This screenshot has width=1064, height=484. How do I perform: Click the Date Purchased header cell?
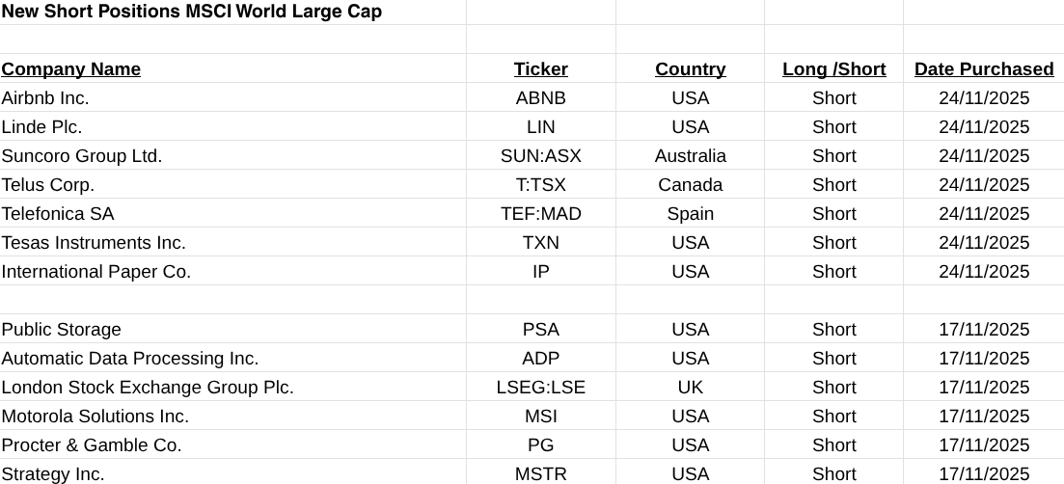(983, 69)
